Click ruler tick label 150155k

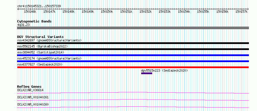coord(203,12)
